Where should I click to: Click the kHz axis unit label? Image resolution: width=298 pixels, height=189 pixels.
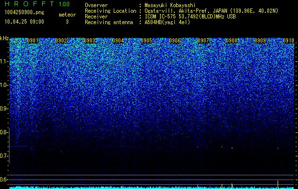[x=4, y=38]
